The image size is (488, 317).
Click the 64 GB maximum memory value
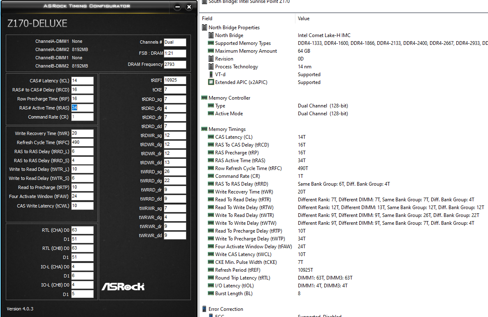click(x=304, y=51)
